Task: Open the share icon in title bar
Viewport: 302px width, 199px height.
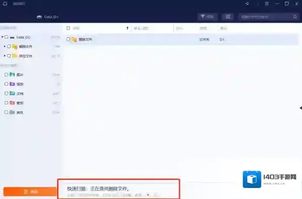Action: [247, 4]
